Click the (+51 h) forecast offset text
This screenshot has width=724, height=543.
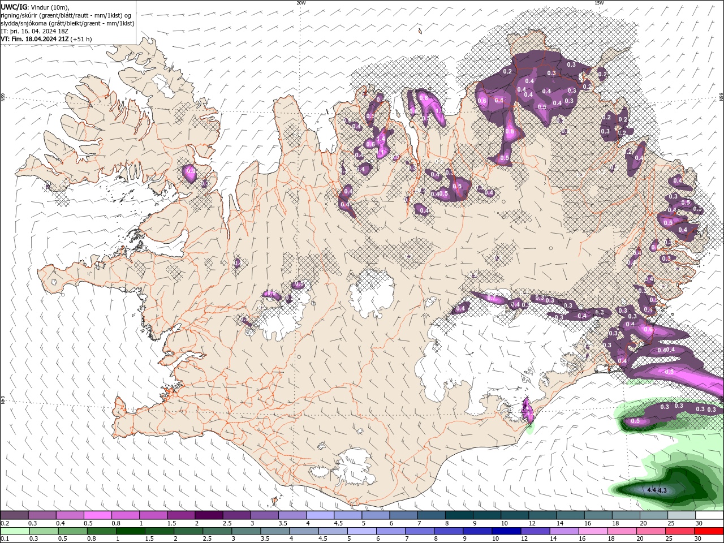coord(81,39)
